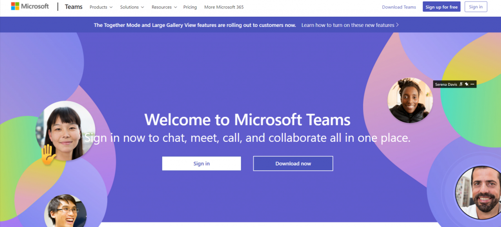Click the man with glasses photo
The image size is (501, 227).
click(x=66, y=211)
